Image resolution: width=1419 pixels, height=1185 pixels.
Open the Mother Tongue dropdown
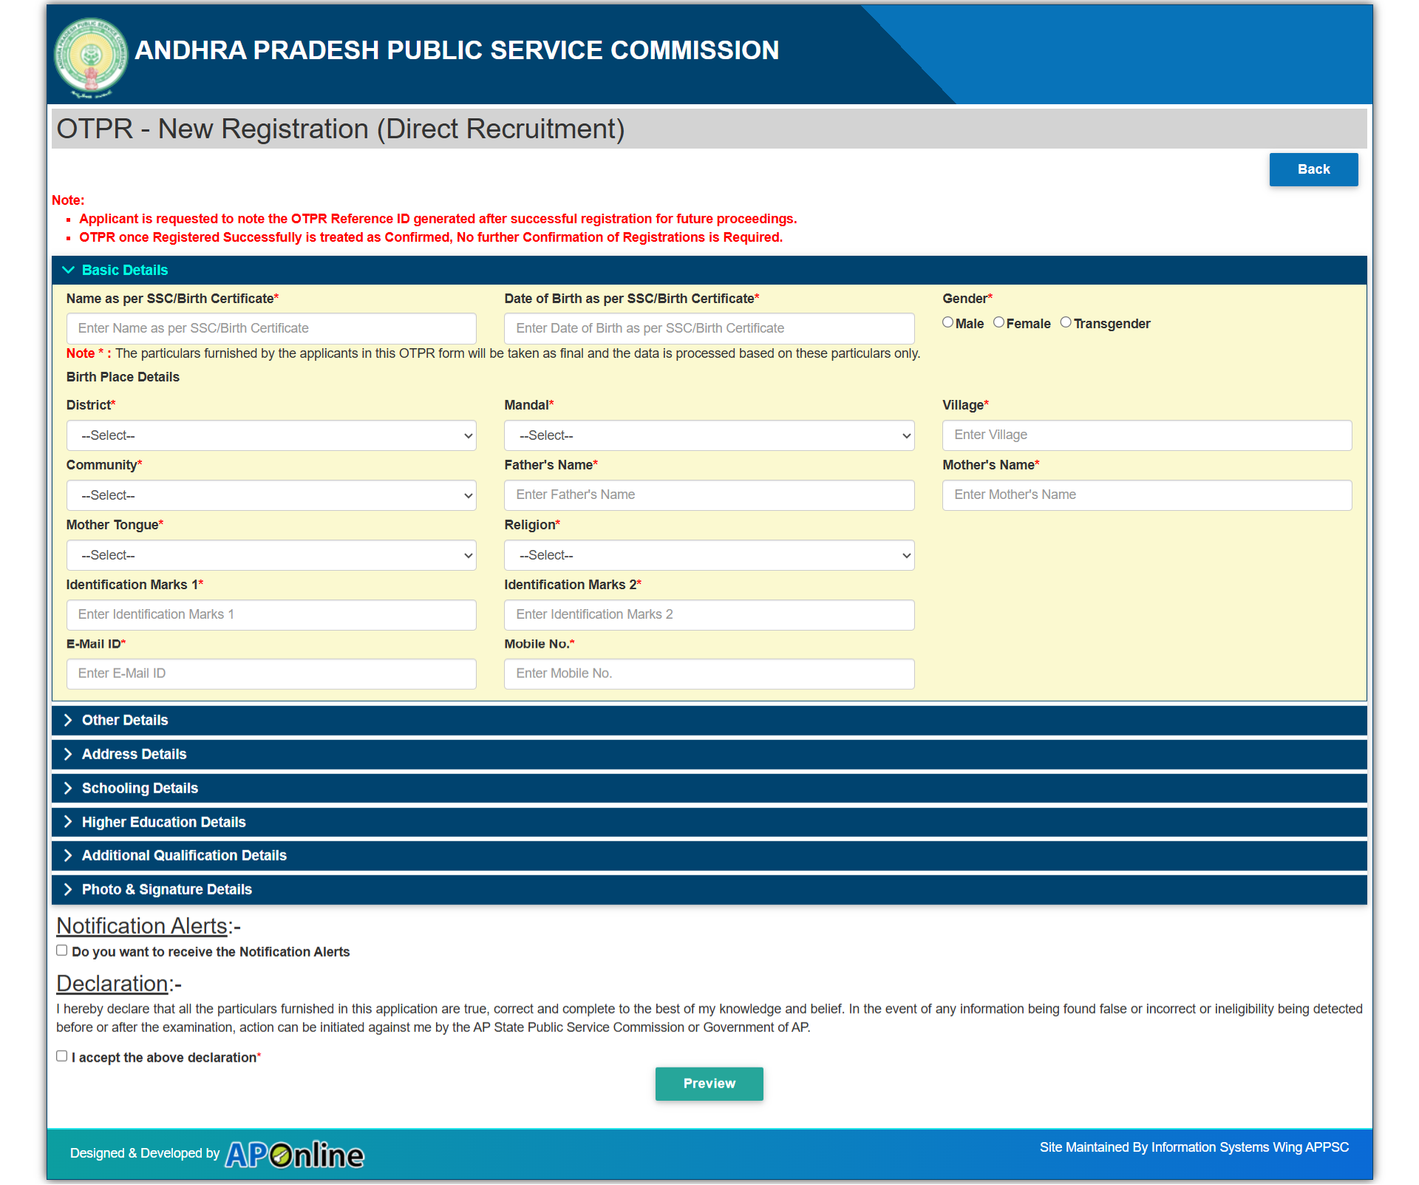271,555
